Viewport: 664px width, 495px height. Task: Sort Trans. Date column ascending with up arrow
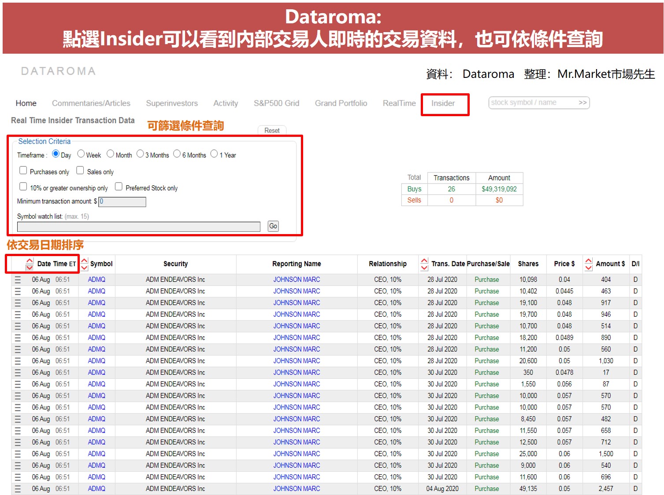424,260
